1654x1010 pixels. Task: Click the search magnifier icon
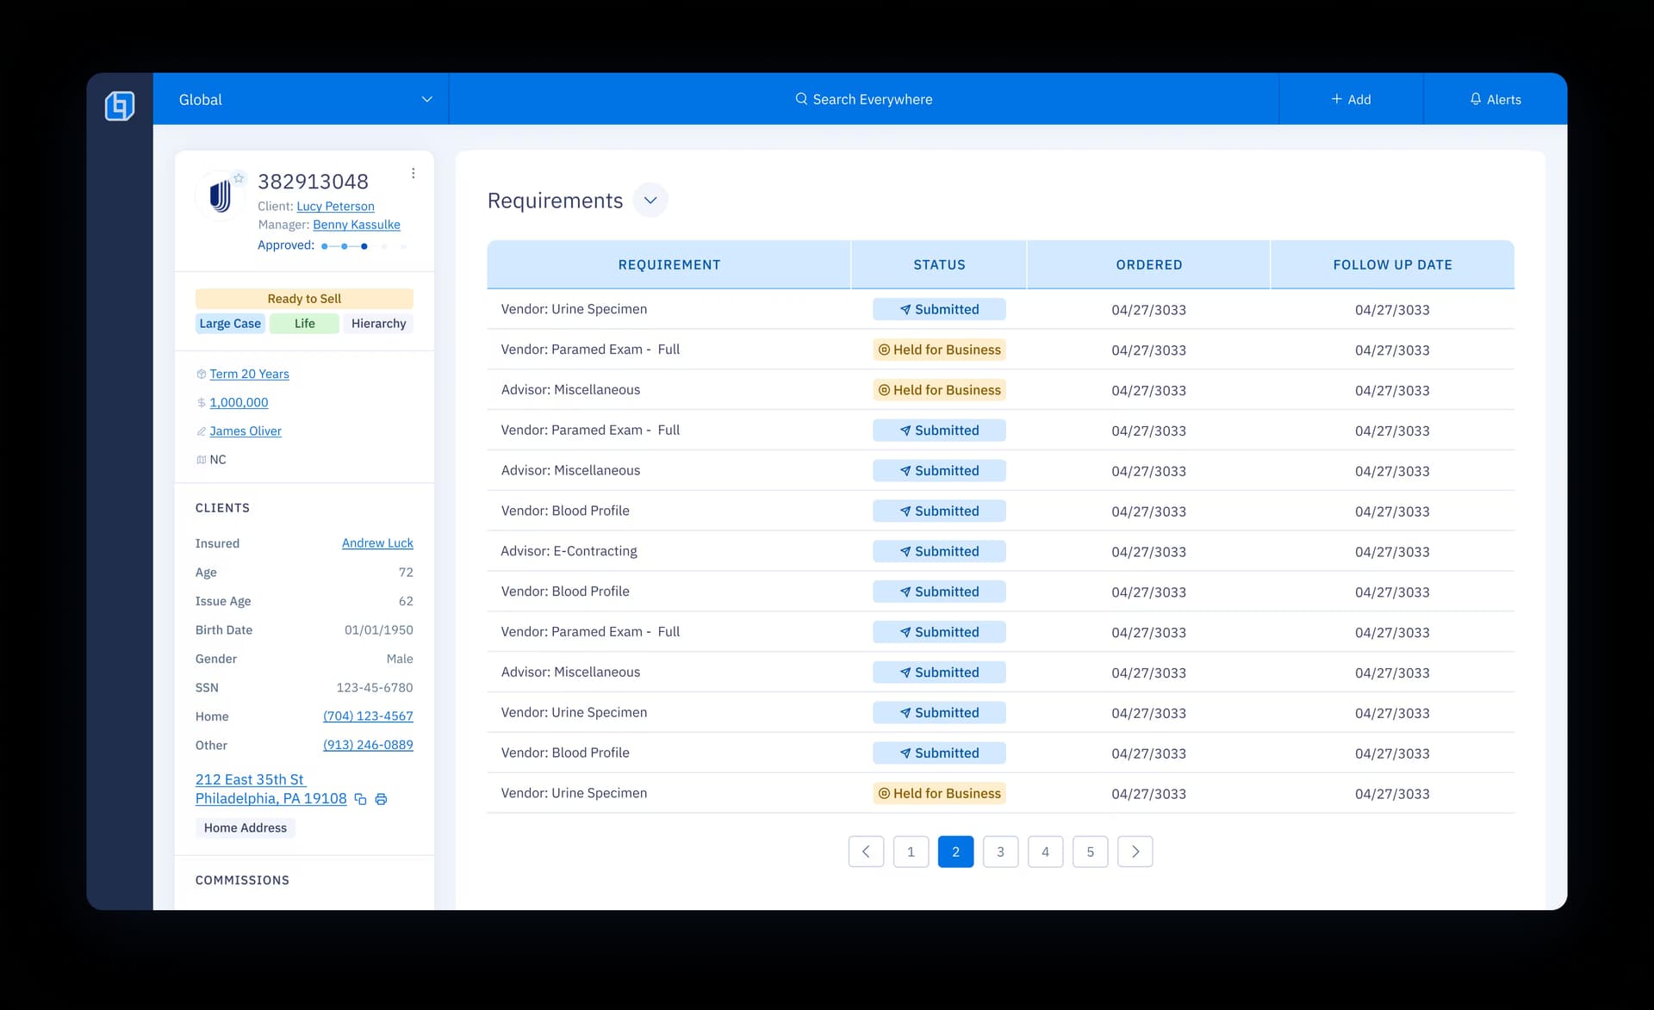coord(801,99)
